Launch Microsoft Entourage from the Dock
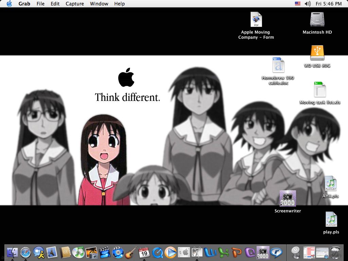348x261 pixels. pyautogui.click(x=250, y=253)
